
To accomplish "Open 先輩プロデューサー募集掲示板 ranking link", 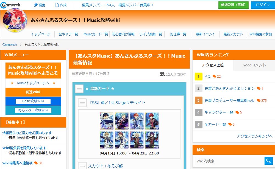I will (x=229, y=100).
